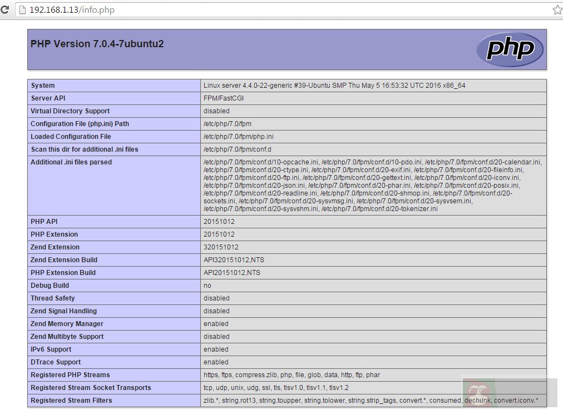Click the Zend Memory Manager label

pyautogui.click(x=67, y=324)
